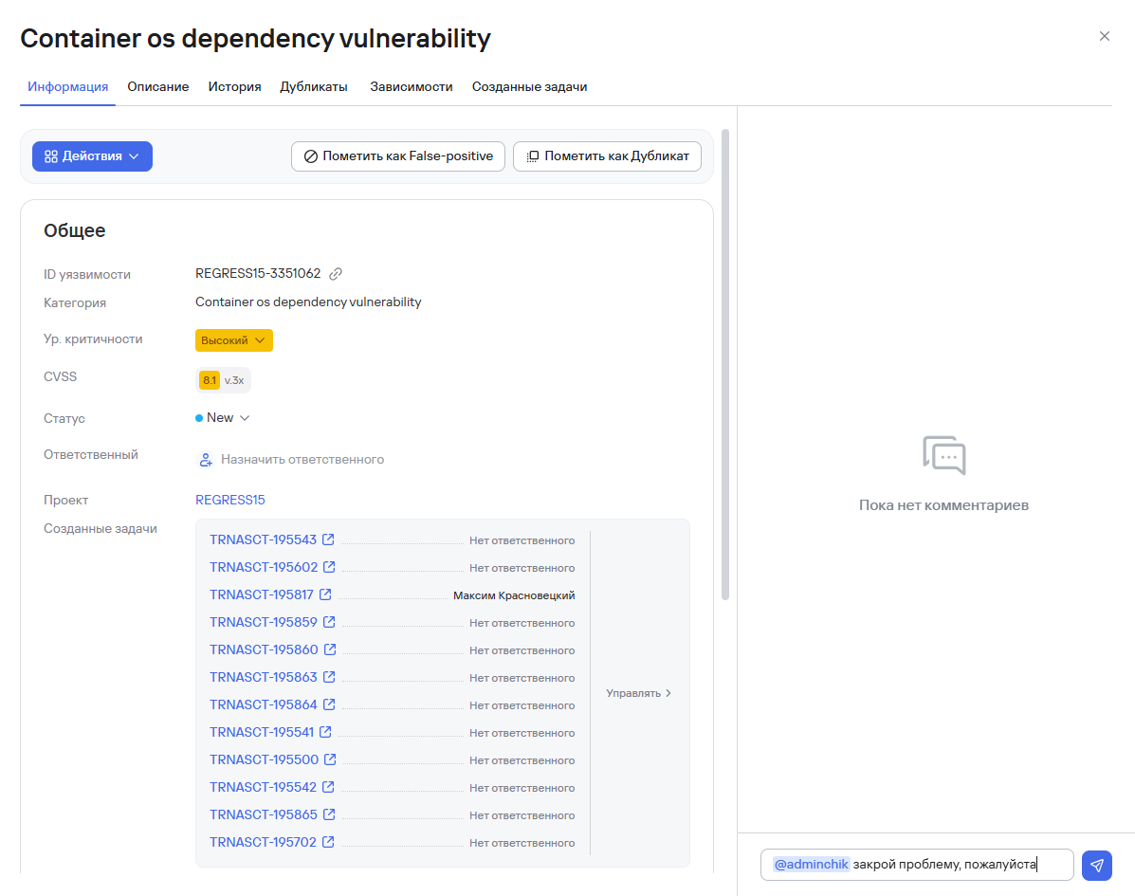Change status via New dropdown
This screenshot has height=896, width=1135.
tap(222, 418)
